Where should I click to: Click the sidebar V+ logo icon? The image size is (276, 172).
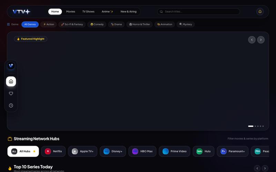11,66
